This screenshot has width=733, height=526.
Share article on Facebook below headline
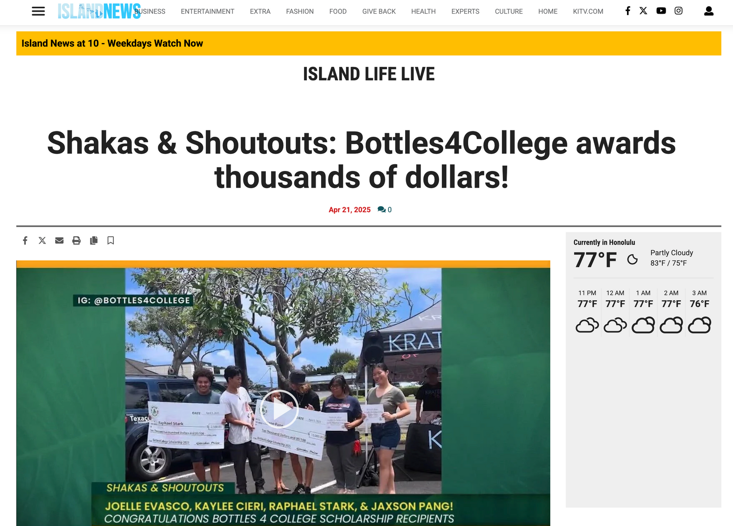click(25, 240)
